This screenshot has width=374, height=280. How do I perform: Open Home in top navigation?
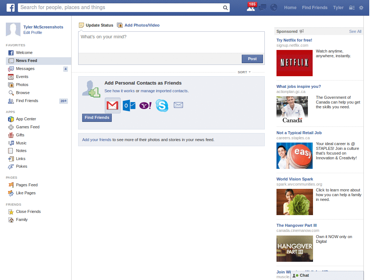pos(290,8)
